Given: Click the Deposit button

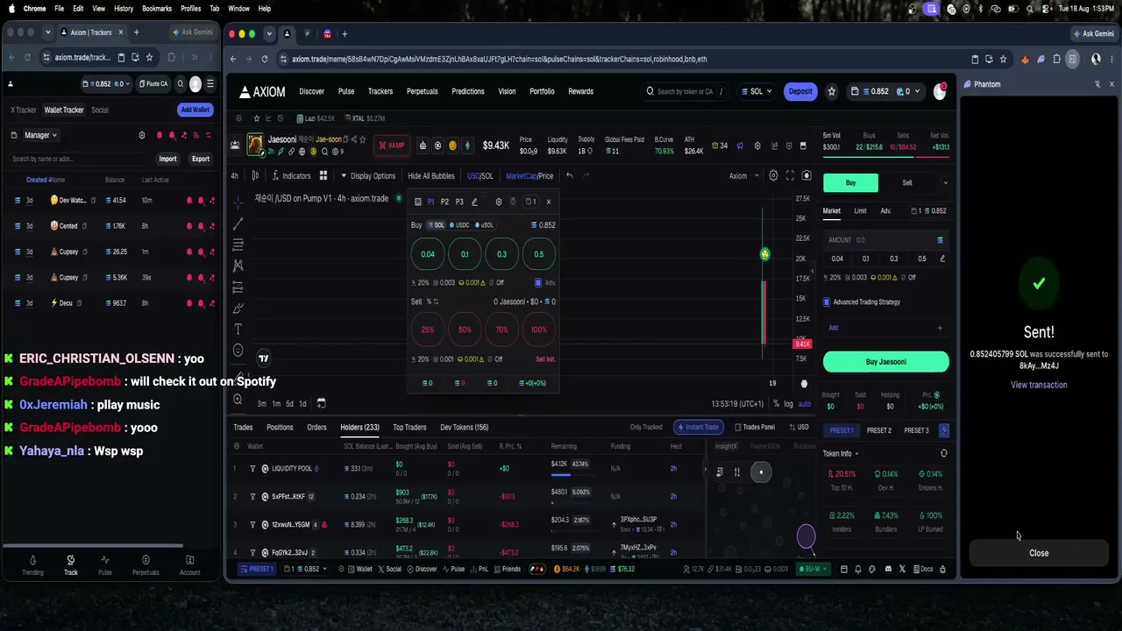Looking at the screenshot, I should tap(800, 91).
